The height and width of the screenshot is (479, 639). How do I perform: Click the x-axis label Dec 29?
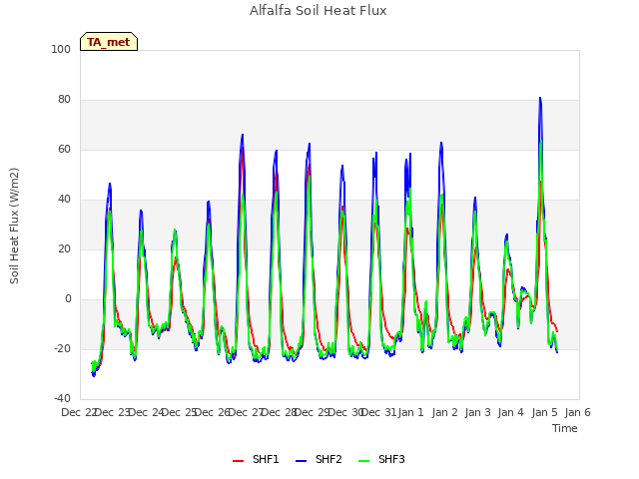[313, 412]
